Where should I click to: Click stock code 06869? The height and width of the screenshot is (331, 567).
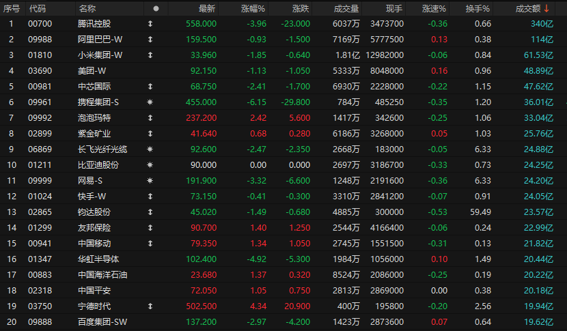[x=40, y=149]
